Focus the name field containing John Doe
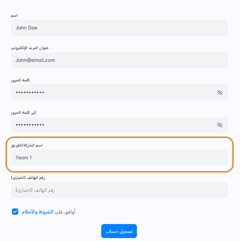Image resolution: width=240 pixels, height=241 pixels. (x=119, y=28)
